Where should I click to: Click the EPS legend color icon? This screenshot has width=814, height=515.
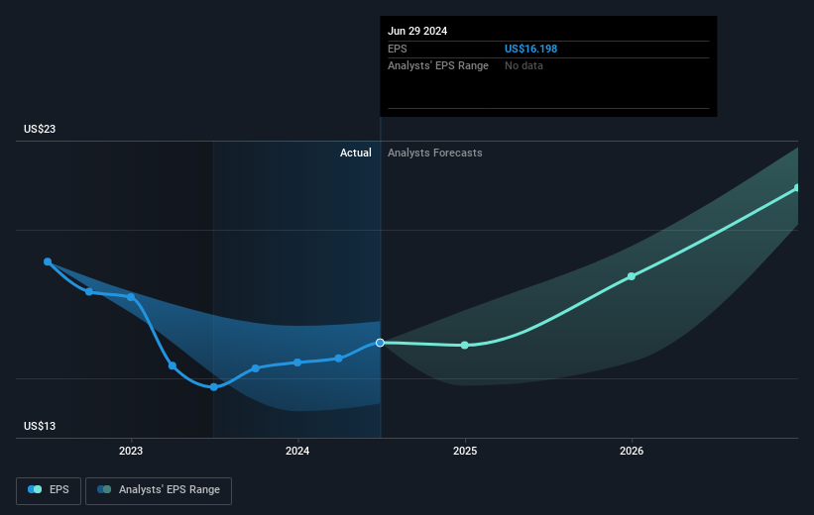coord(35,489)
